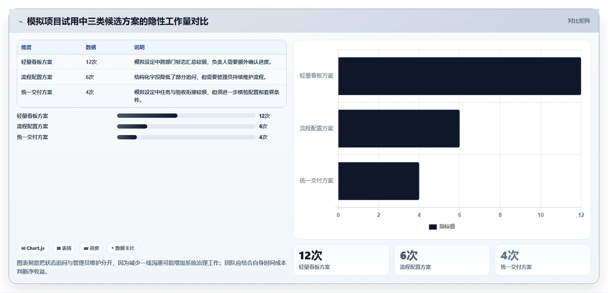
Task: Click the blue icon beside the page title
Action: click(20, 22)
